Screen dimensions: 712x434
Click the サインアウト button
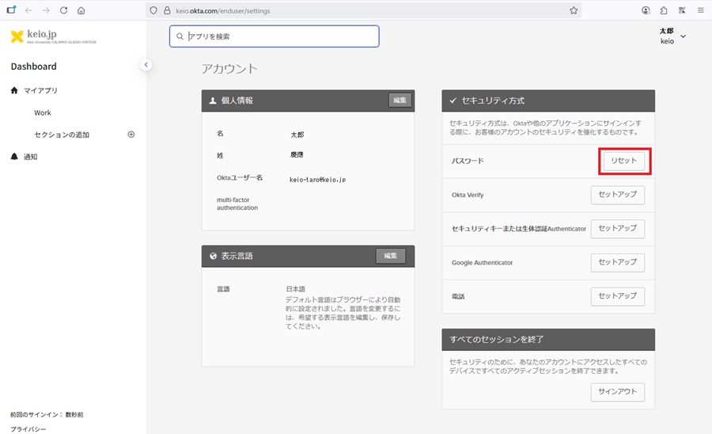tap(617, 392)
